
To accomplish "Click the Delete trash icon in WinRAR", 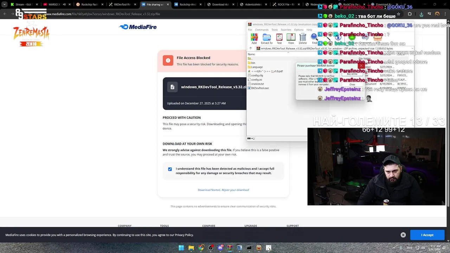I will pos(303,37).
